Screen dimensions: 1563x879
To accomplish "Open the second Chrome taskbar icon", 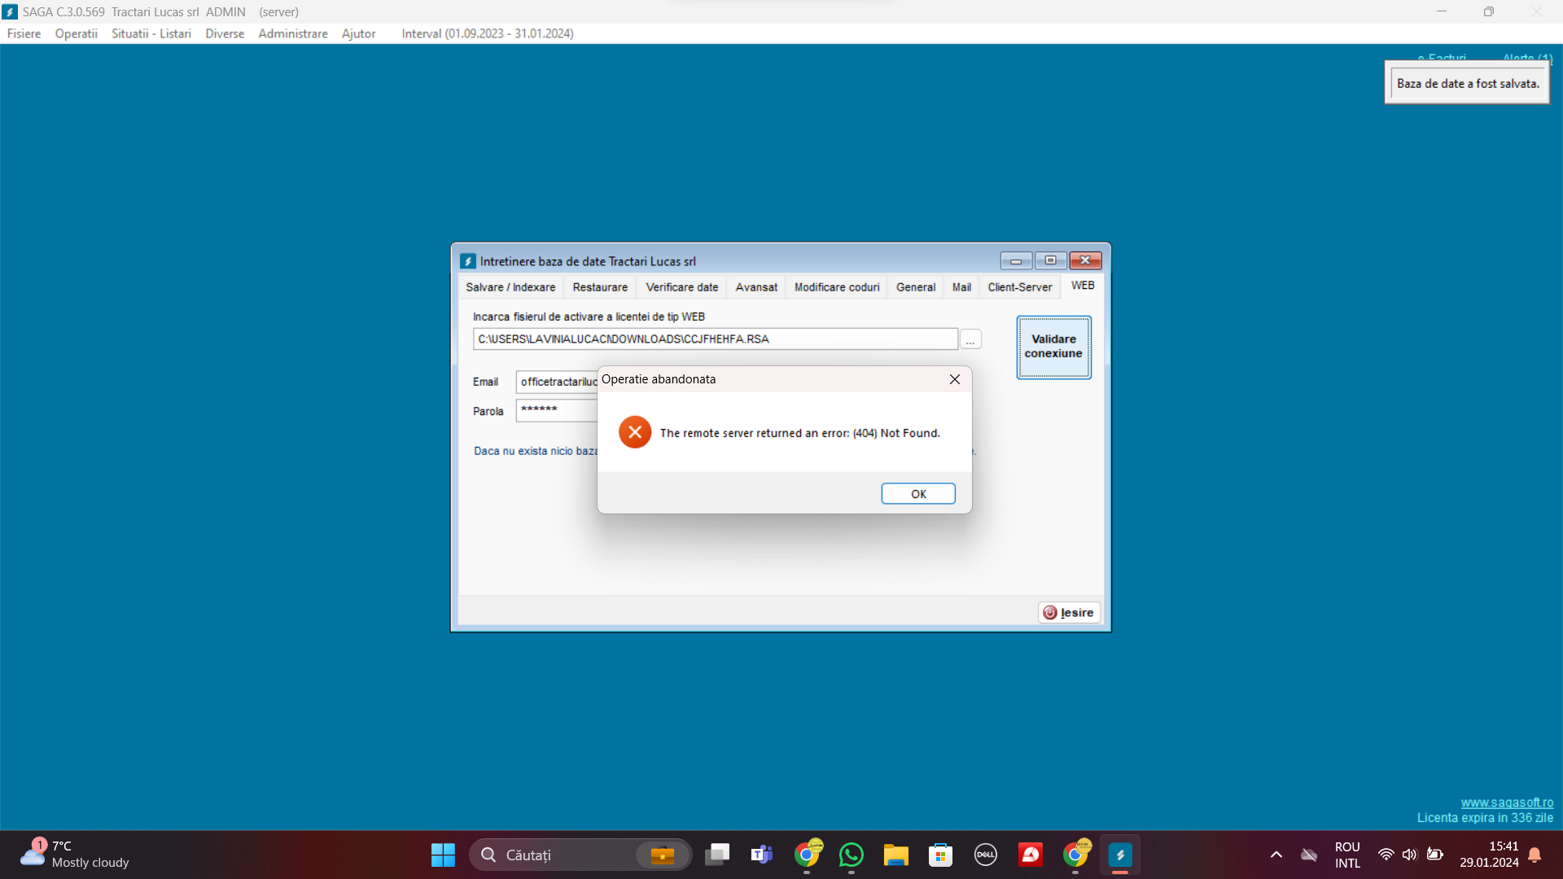I will pyautogui.click(x=1075, y=855).
